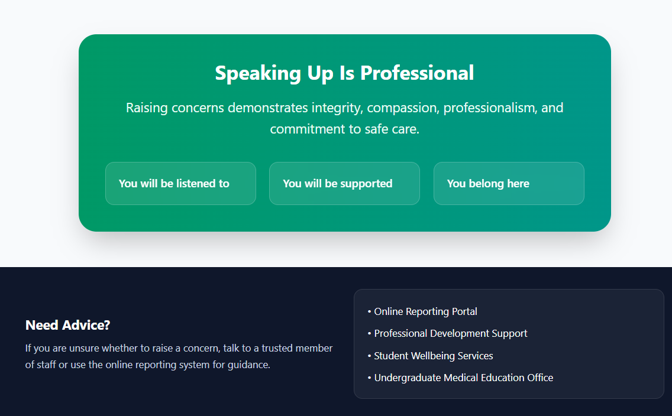This screenshot has height=416, width=672.
Task: Click the bullet before Online Reporting Portal
Action: click(x=370, y=311)
